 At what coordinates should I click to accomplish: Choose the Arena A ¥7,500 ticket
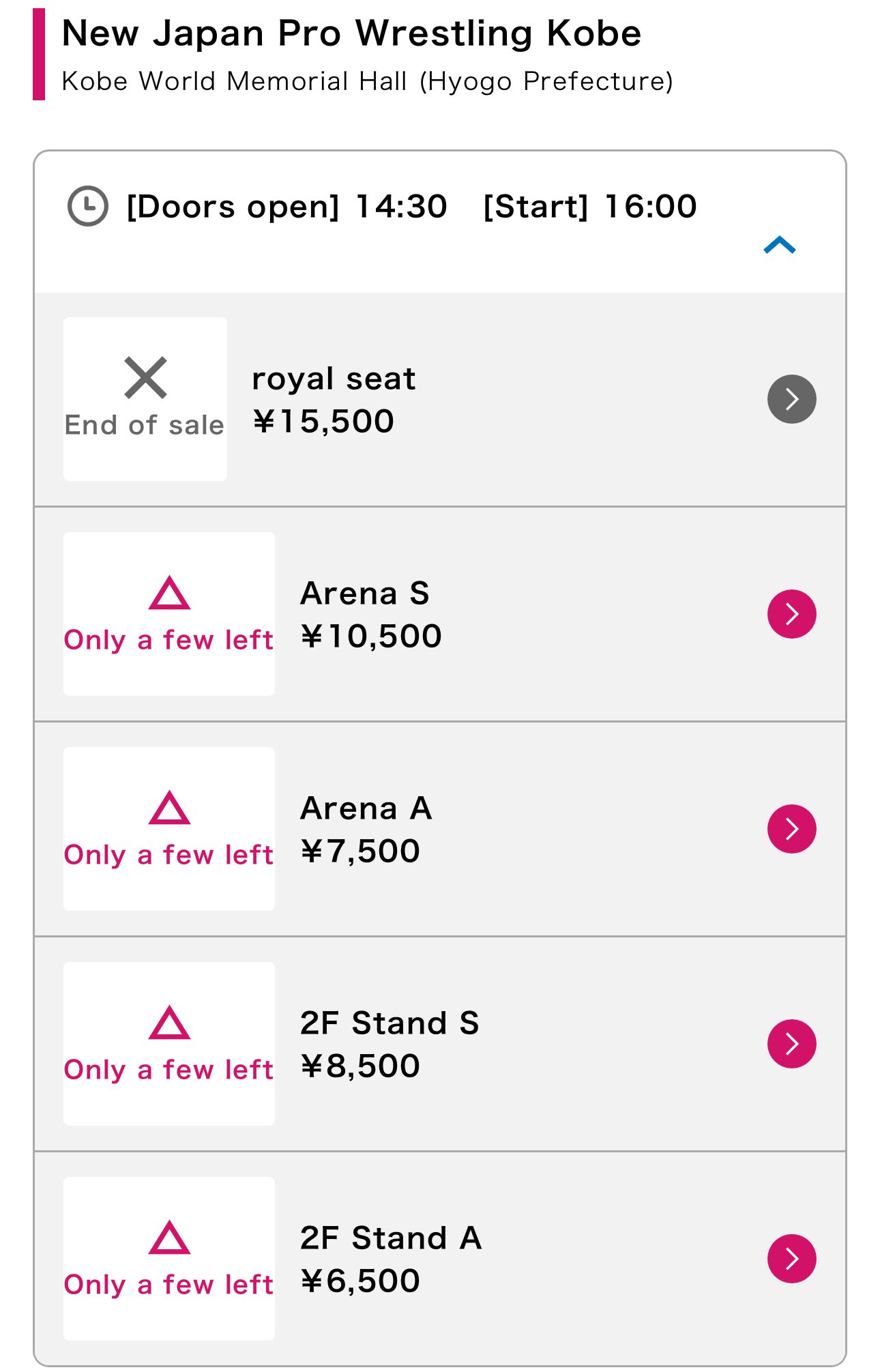point(440,829)
